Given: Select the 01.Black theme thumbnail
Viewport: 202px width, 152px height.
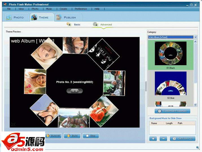Looking at the screenshot, I should point(171,53).
